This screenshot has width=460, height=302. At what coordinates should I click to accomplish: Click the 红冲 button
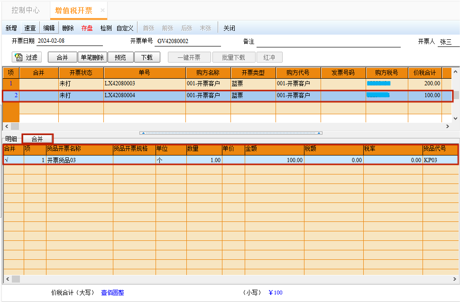coord(269,57)
